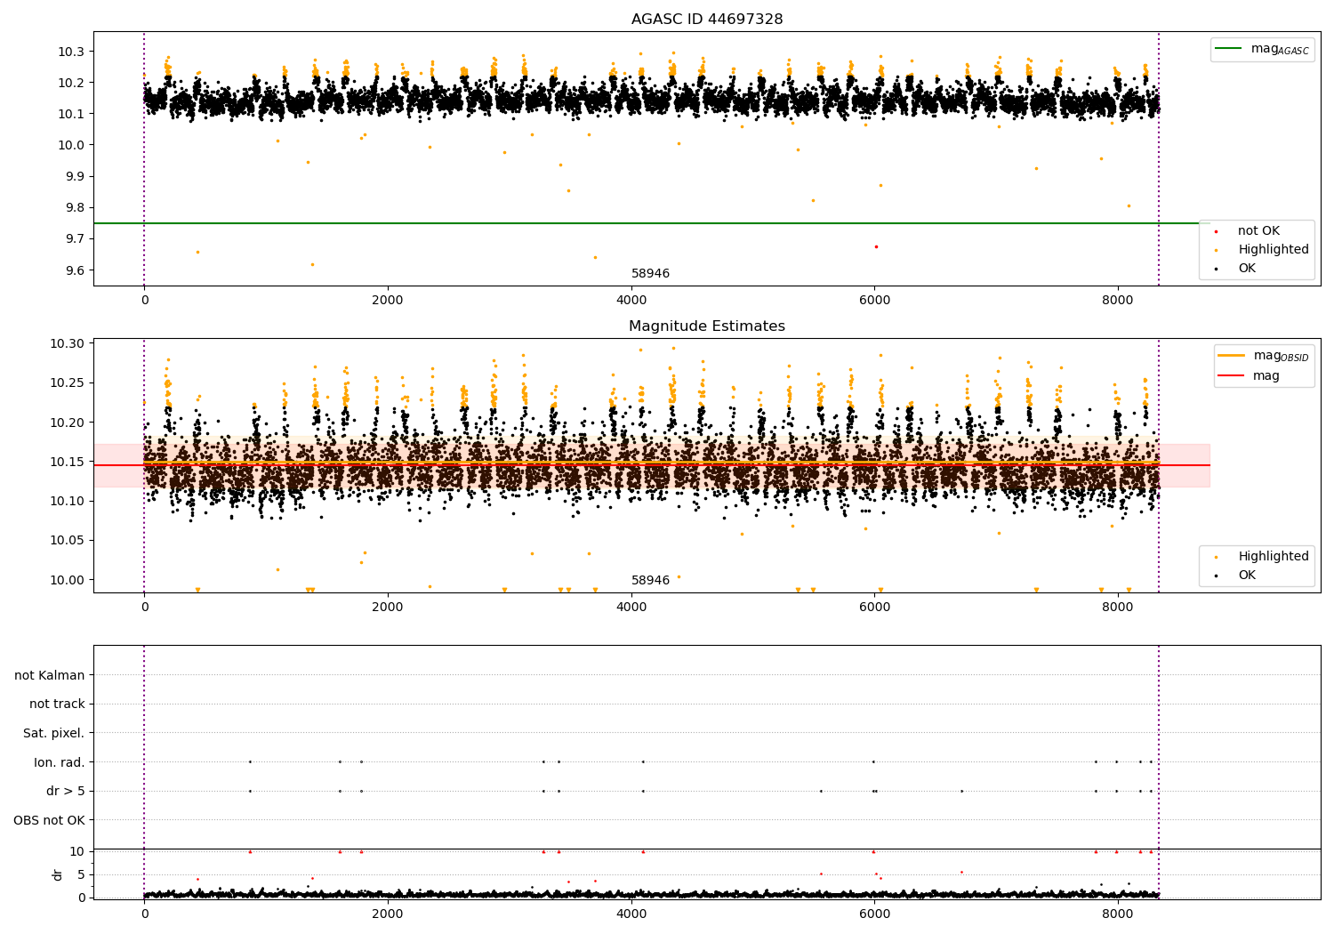Click the 'OK' legend marker in Magnitude Estimates plot

[x=1217, y=576]
